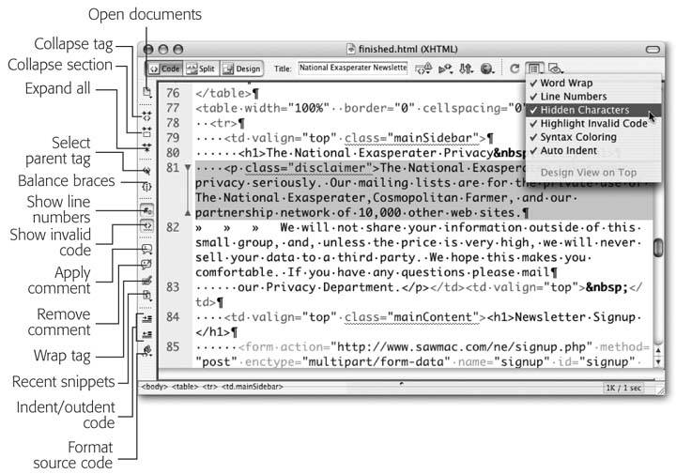The width and height of the screenshot is (676, 474).
Task: Click the class="disclaimer" attribute text
Action: click(309, 168)
